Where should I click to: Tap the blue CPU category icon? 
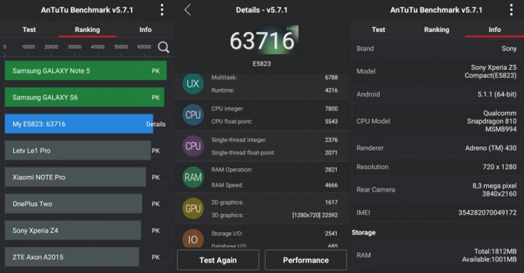pos(193,115)
